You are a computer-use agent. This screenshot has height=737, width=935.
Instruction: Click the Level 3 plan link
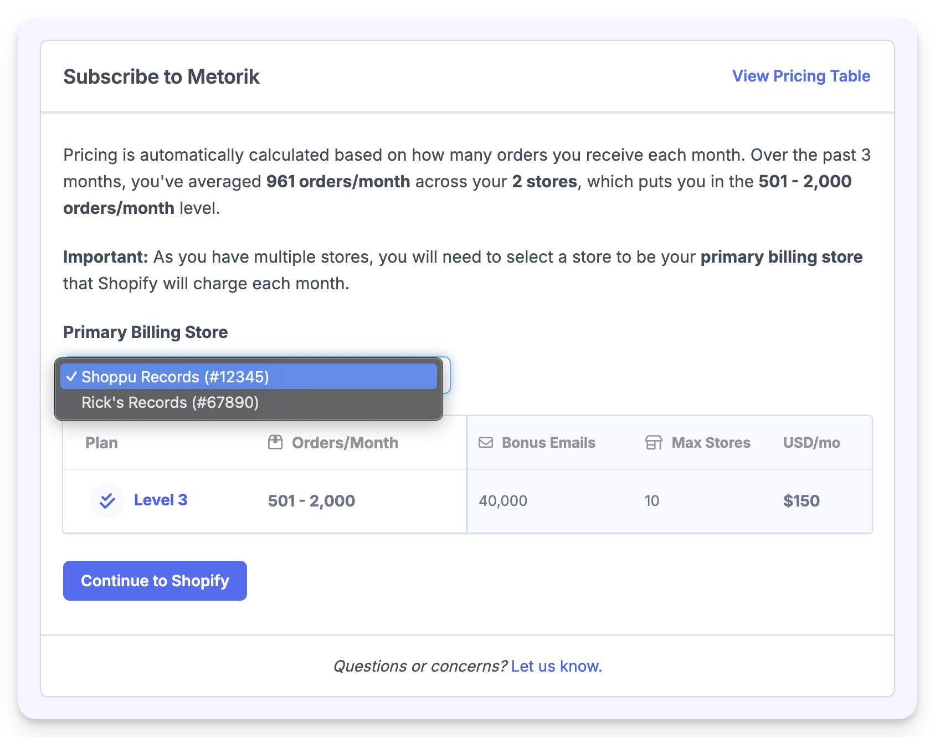pyautogui.click(x=161, y=500)
